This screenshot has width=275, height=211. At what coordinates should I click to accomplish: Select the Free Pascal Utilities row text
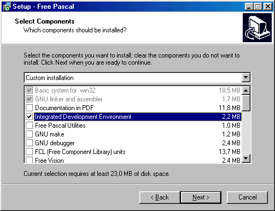(x=60, y=126)
